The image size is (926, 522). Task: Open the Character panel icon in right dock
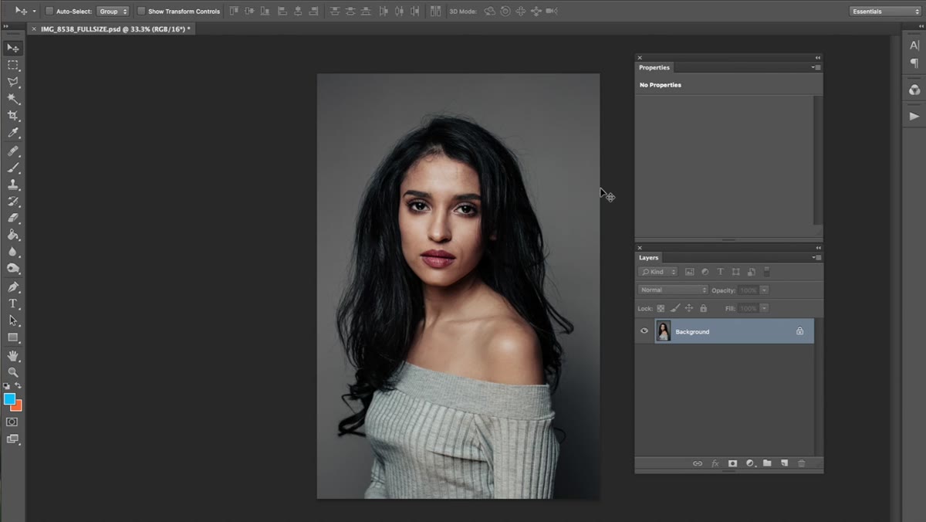coord(914,46)
